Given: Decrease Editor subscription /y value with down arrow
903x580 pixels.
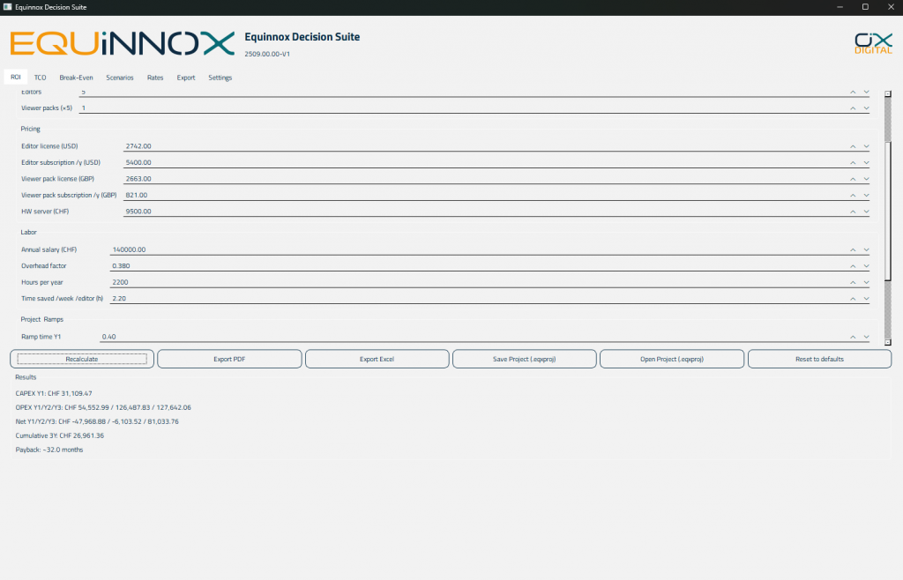Looking at the screenshot, I should (866, 163).
